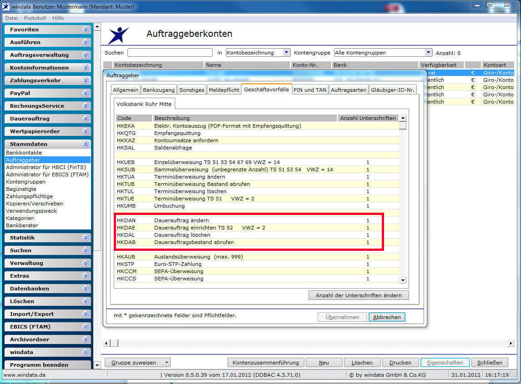
Task: Click the Neu button
Action: tap(324, 363)
